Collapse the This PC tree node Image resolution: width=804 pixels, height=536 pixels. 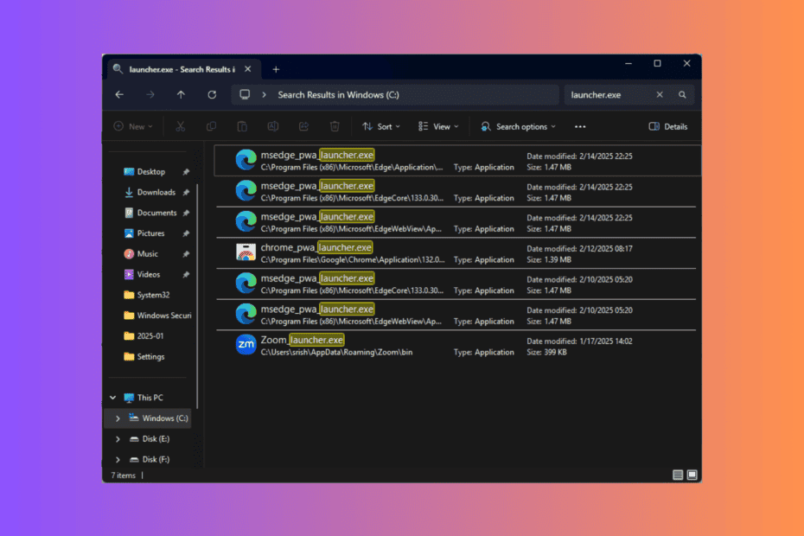(x=113, y=398)
